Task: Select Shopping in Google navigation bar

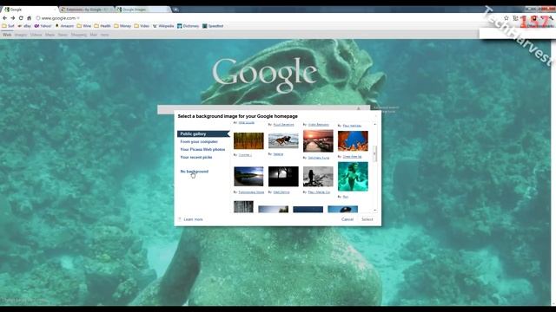Action: tap(79, 35)
